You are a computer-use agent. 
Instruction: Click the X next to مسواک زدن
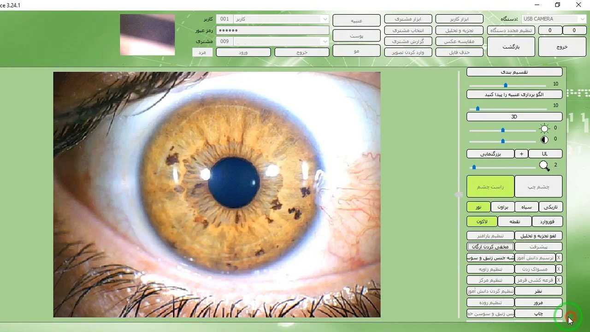(559, 269)
